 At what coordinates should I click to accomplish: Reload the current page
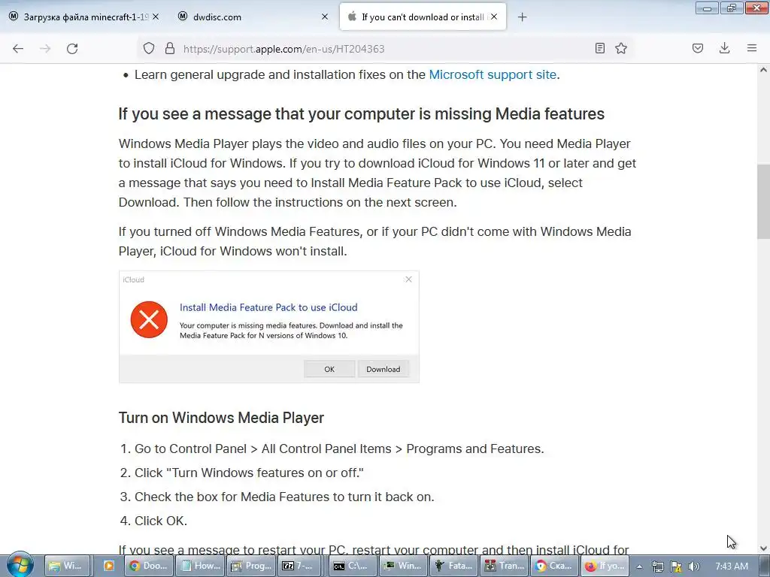(x=72, y=48)
